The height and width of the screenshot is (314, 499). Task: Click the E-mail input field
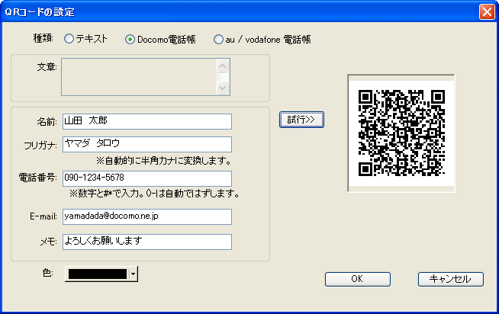(x=147, y=216)
